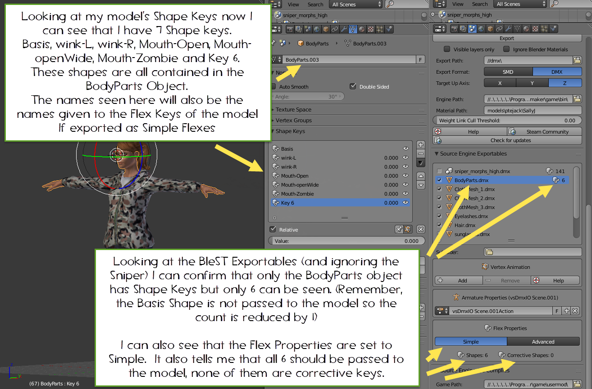This screenshot has width=592, height=389.
Task: Remove selected shape key with minus
Action: click(421, 154)
